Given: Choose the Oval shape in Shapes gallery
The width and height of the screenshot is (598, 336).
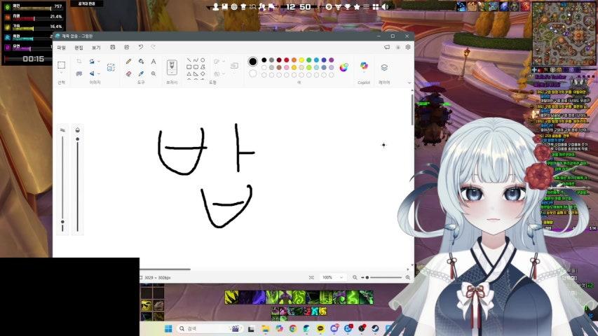Looking at the screenshot, I should pos(203,60).
